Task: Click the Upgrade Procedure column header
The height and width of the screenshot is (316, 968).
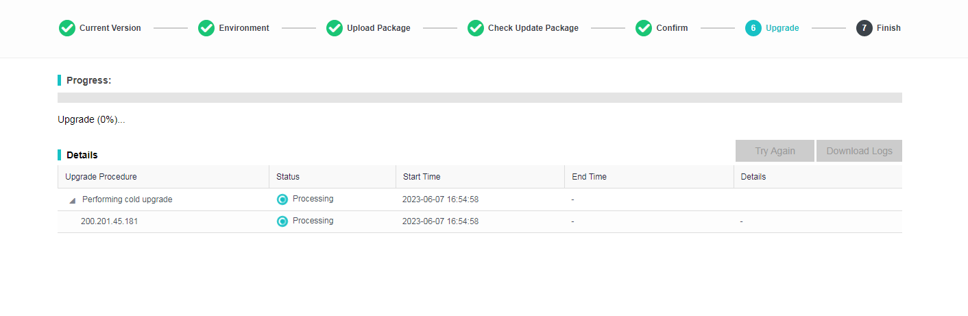Action: (x=101, y=177)
